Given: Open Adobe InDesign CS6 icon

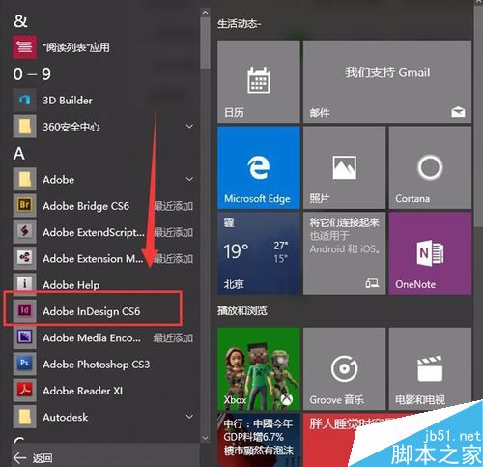Looking at the screenshot, I should [x=25, y=311].
